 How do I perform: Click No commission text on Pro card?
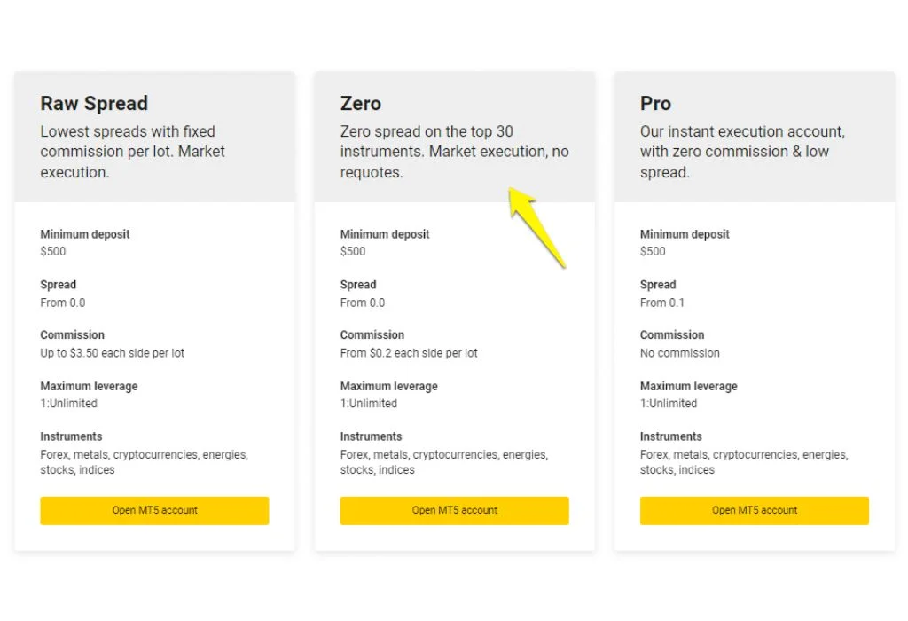(x=680, y=353)
